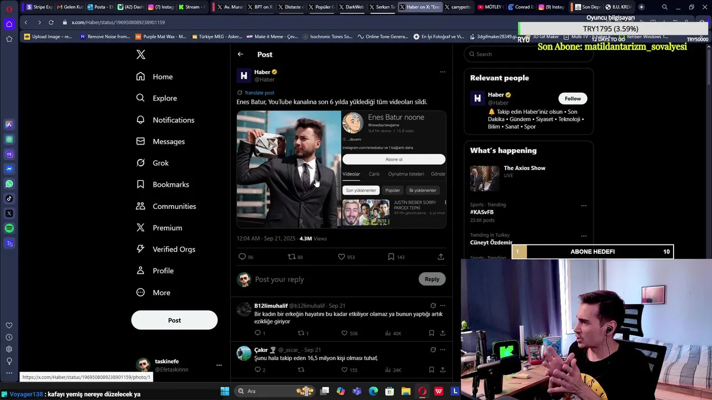The width and height of the screenshot is (712, 400).
Task: Open Messages in the sidebar
Action: (x=160, y=142)
